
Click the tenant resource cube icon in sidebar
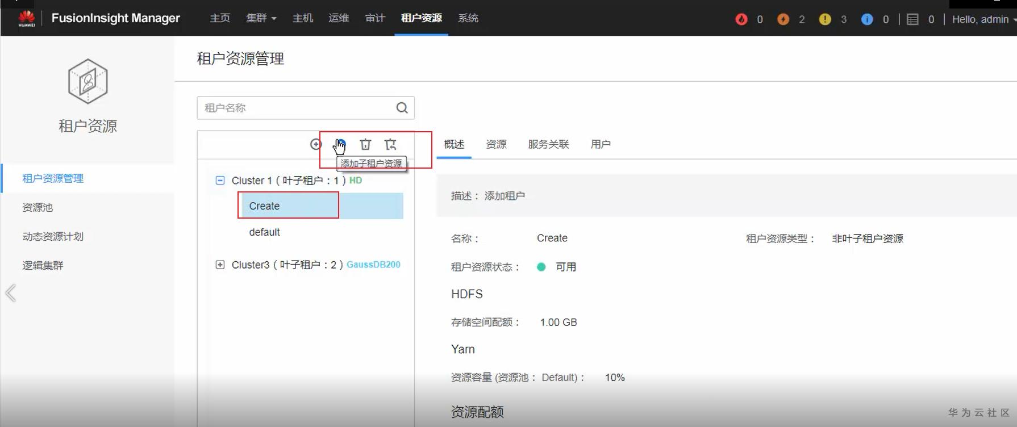[87, 81]
